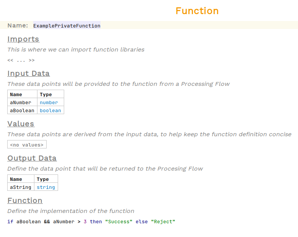Change the number type of aNumber
This screenshot has width=298, height=237.
click(49, 102)
